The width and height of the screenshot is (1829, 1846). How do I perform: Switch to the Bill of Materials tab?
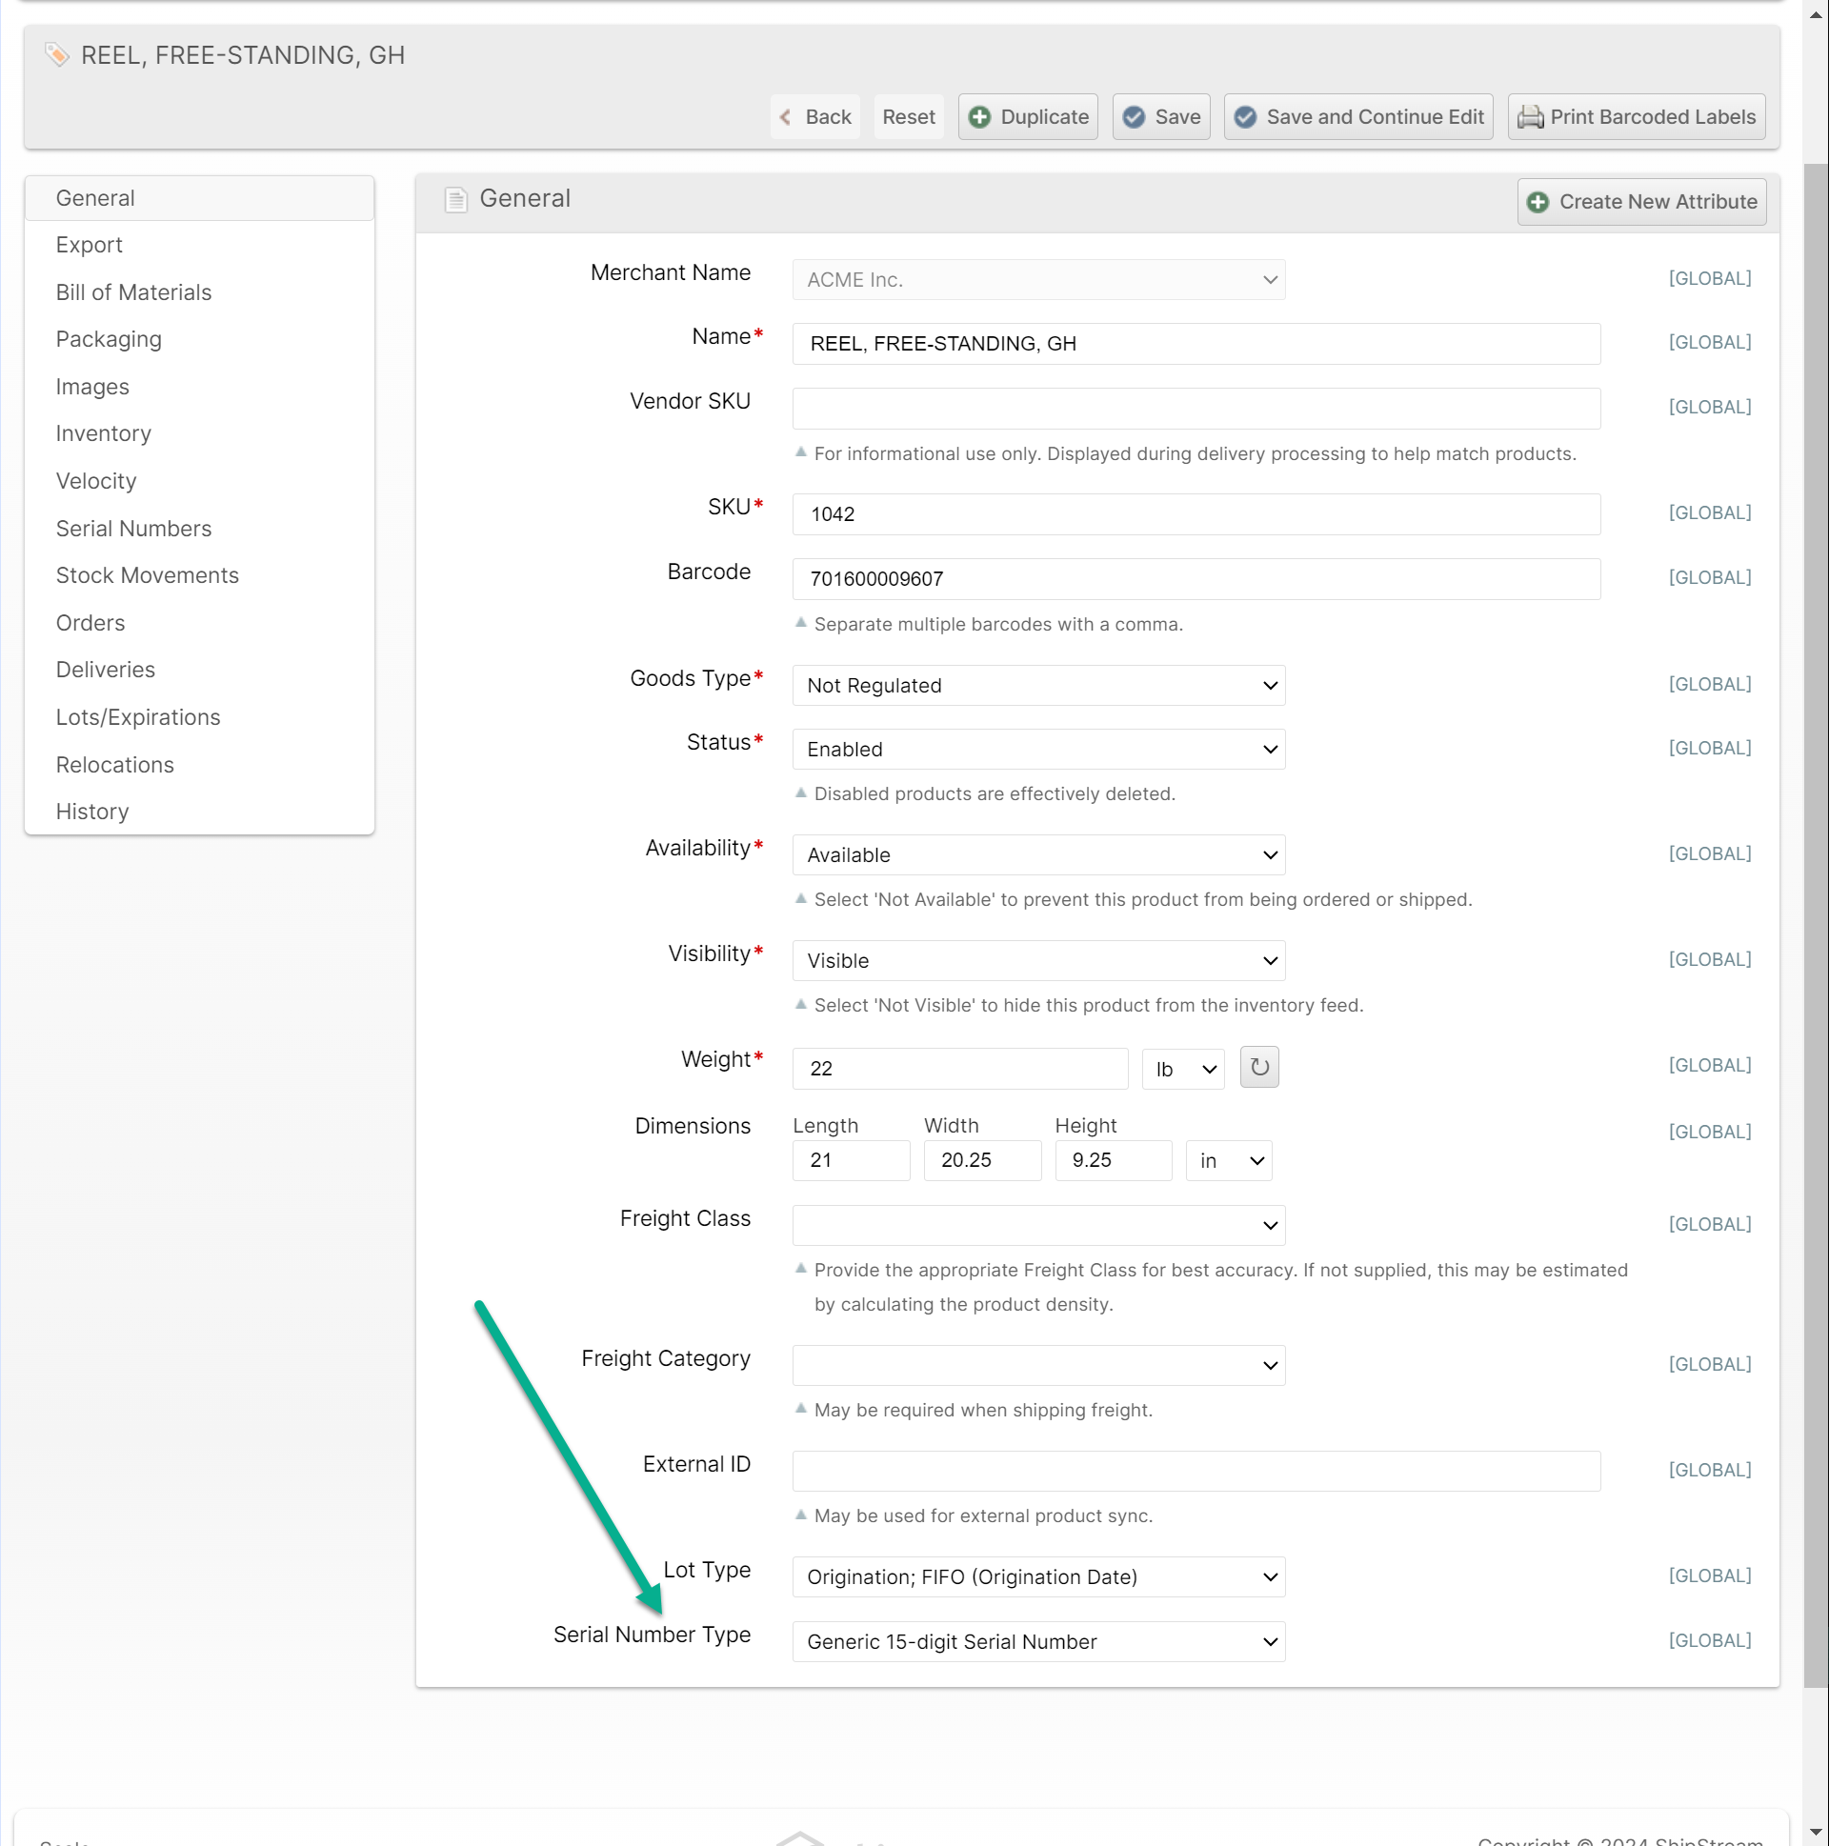click(133, 292)
